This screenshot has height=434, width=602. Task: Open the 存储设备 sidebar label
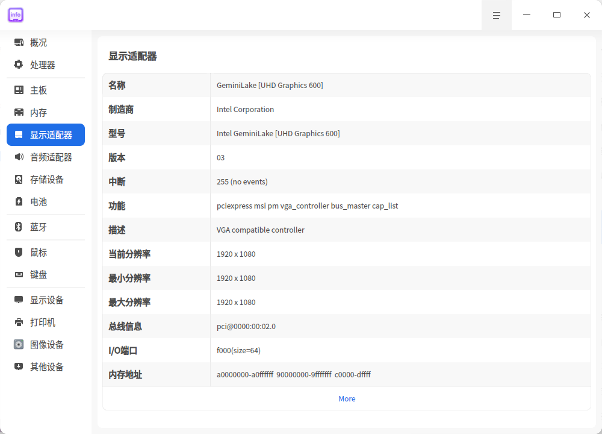click(47, 179)
